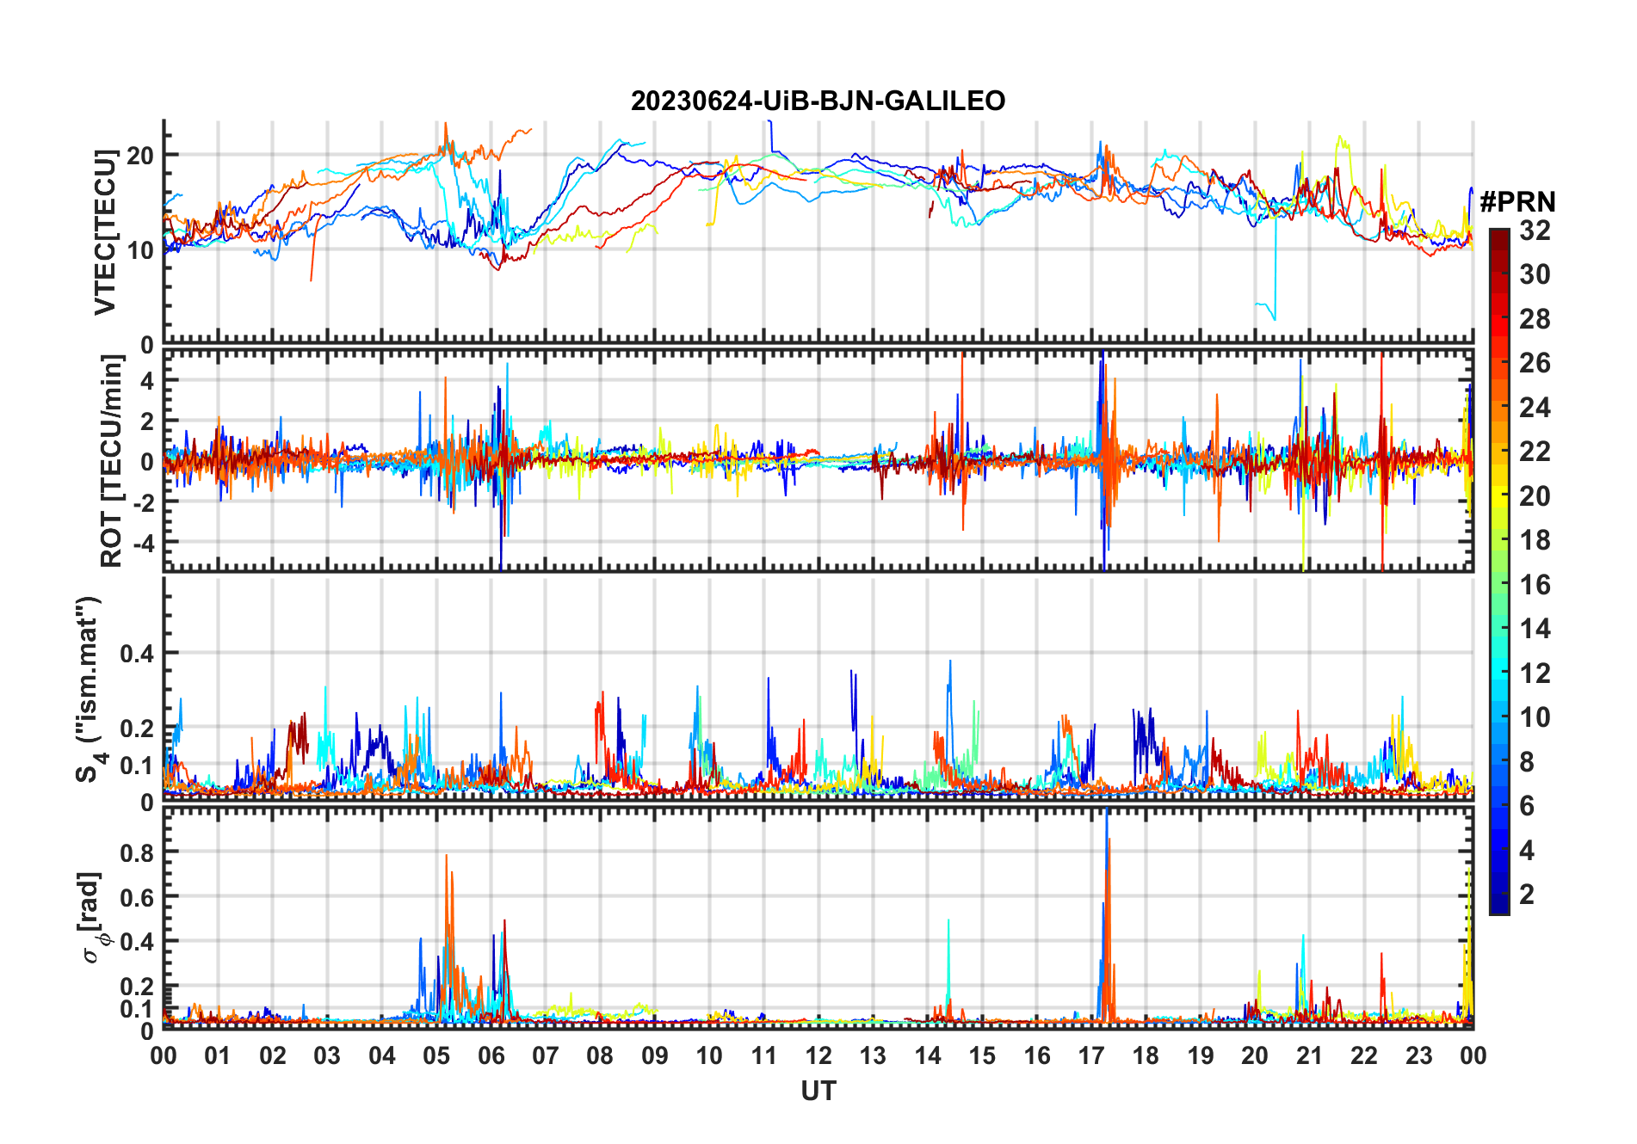The width and height of the screenshot is (1637, 1144).
Task: Select the ROT [TECU/min] y-axis label
Action: [111, 461]
